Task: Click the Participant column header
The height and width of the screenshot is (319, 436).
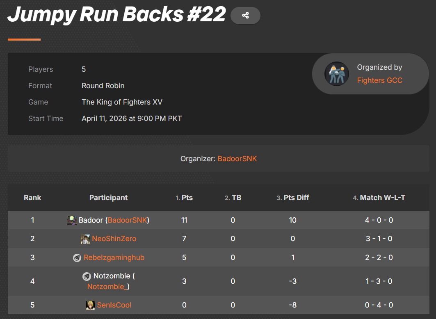Action: 108,198
